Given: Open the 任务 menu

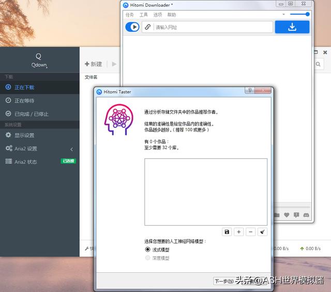Looking at the screenshot, I should tap(130, 15).
